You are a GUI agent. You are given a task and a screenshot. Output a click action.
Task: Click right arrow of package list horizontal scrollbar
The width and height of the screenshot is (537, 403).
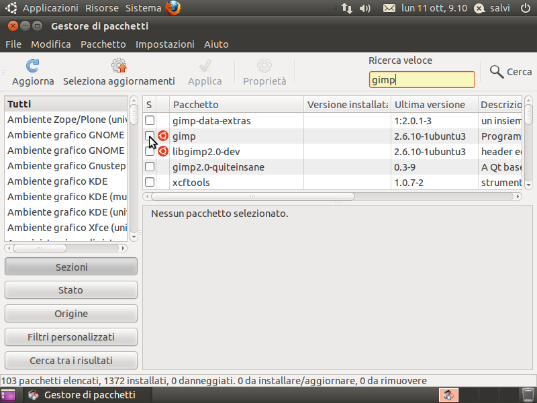[x=518, y=196]
